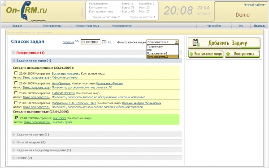The width and height of the screenshot is (269, 168).
Task: Open Личный кабинет link
Action: pyautogui.click(x=255, y=5)
